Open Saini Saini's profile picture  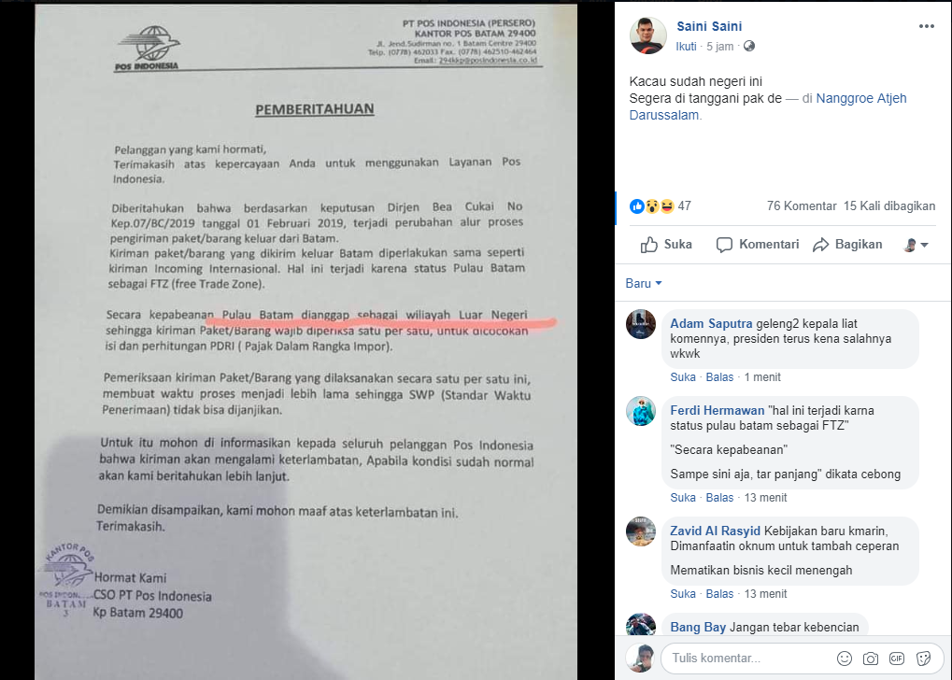(x=647, y=35)
